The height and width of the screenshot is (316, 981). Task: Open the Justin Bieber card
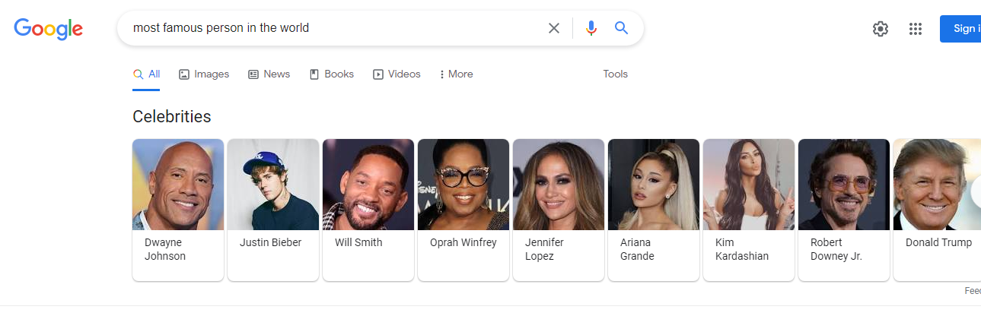[273, 210]
